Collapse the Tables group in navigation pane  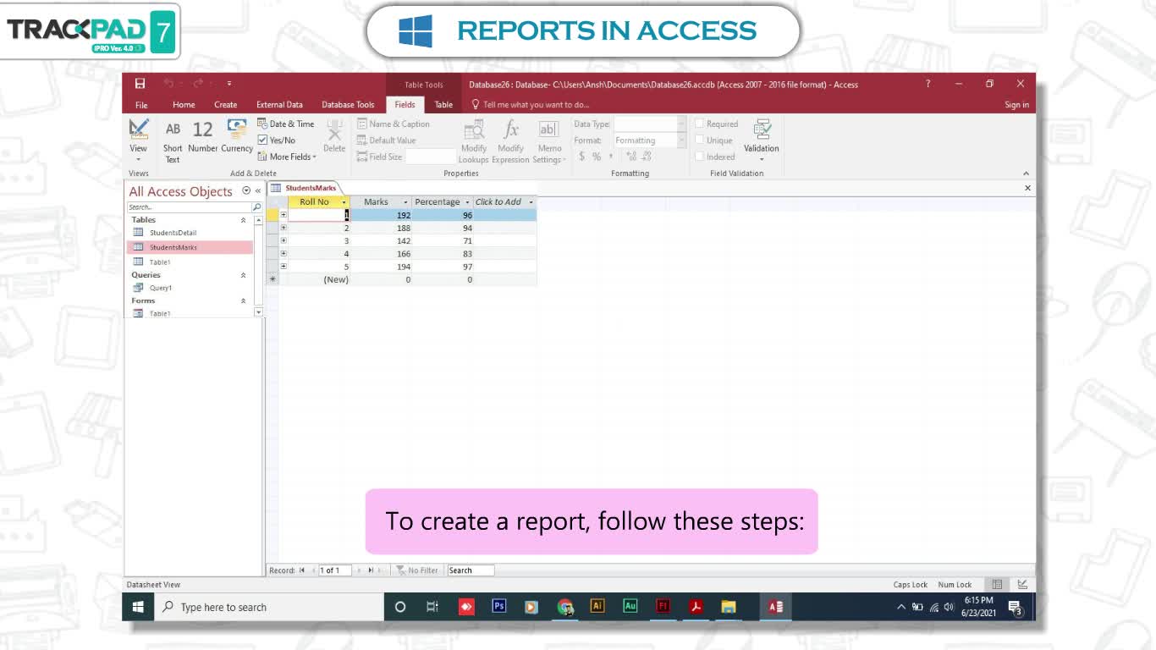(244, 220)
